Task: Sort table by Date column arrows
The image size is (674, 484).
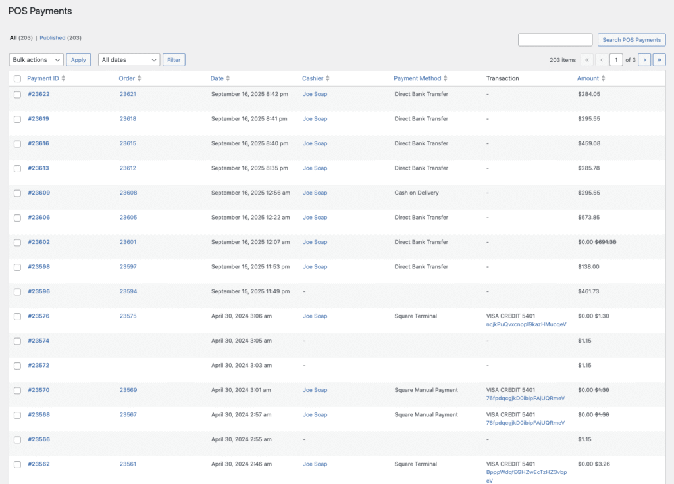Action: point(228,78)
